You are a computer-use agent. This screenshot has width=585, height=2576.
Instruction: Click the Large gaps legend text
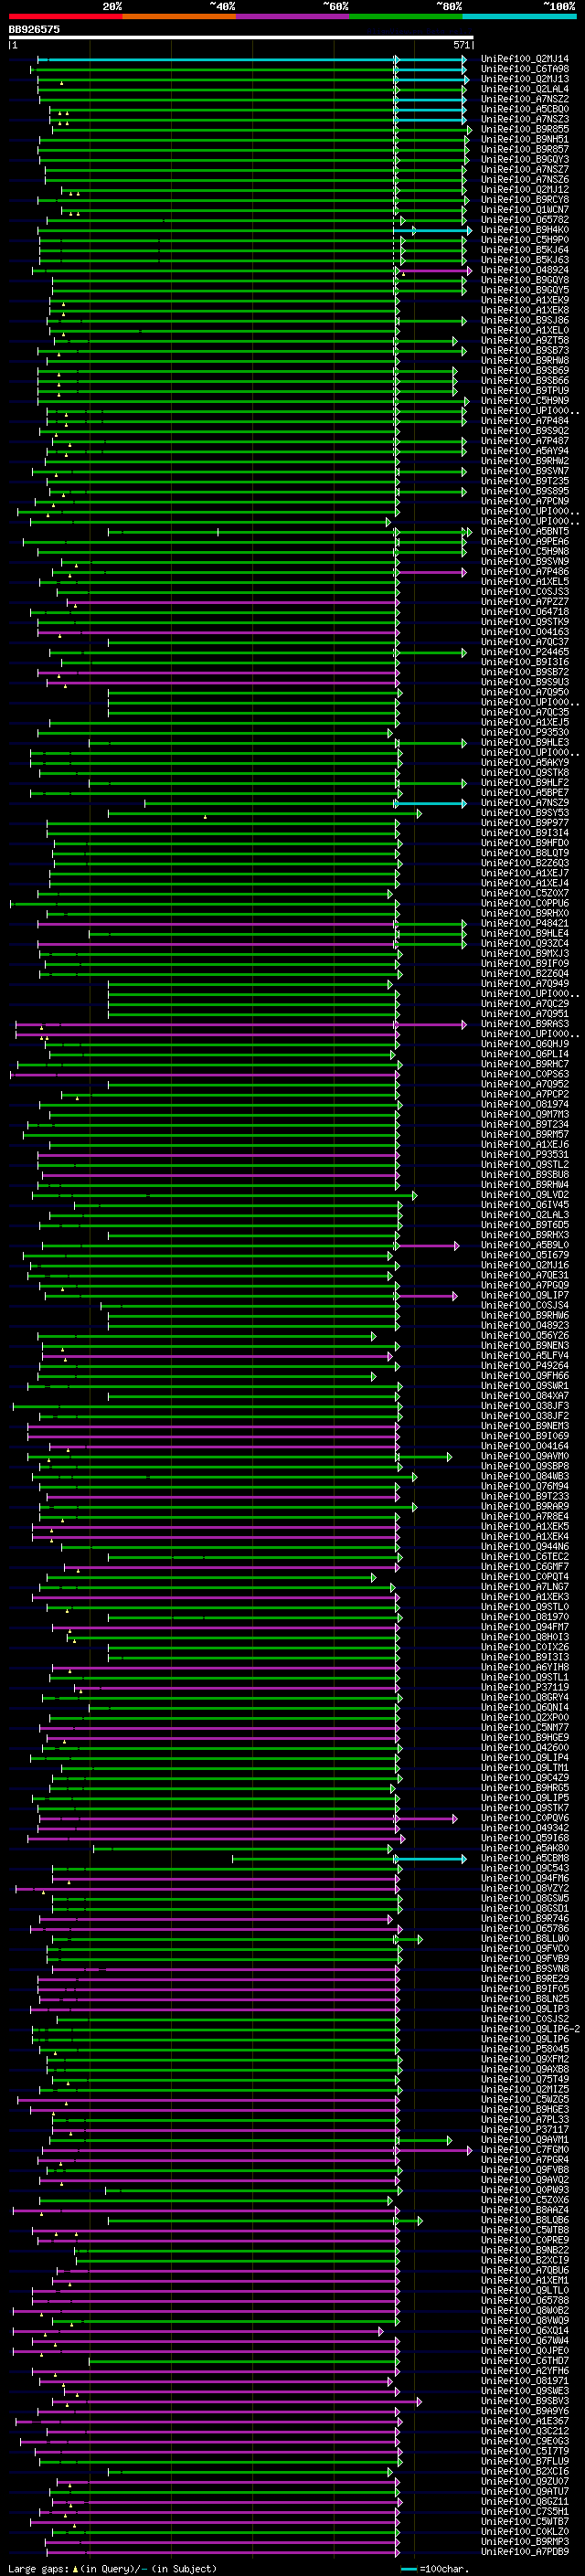pos(112,2568)
